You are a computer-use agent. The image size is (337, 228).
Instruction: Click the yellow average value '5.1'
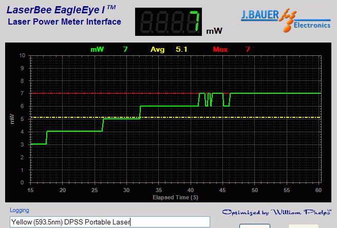[181, 50]
